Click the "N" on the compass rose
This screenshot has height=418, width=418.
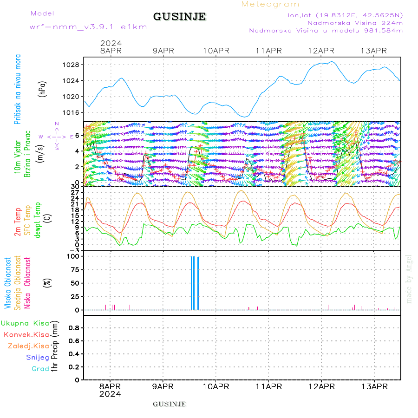tap(57, 124)
